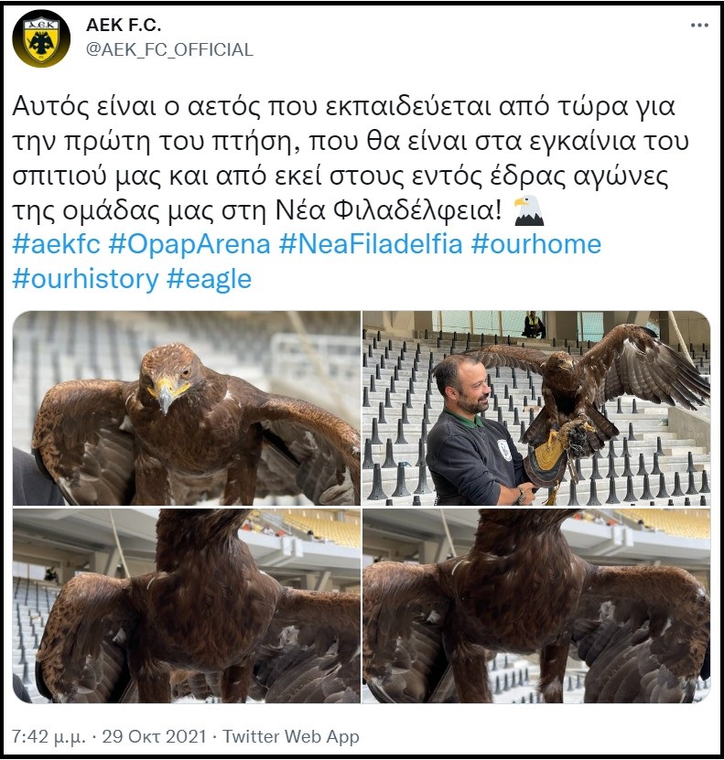724x760 pixels.
Task: Click the Twitter Web App source label
Action: [291, 737]
